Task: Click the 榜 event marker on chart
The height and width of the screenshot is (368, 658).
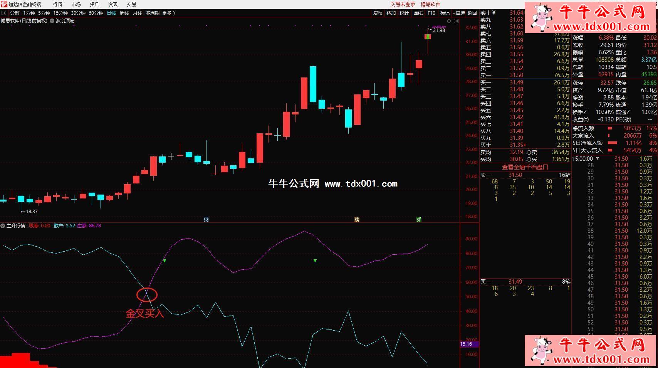Action: [x=357, y=220]
